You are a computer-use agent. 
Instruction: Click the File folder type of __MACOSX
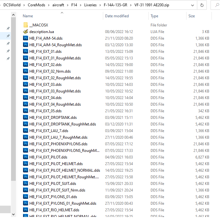[159, 25]
